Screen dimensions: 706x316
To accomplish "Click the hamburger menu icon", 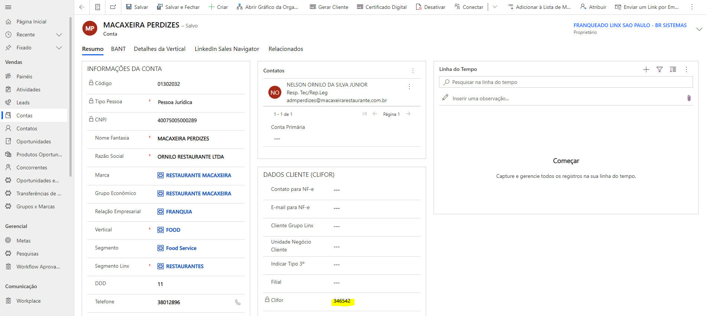I will [8, 7].
